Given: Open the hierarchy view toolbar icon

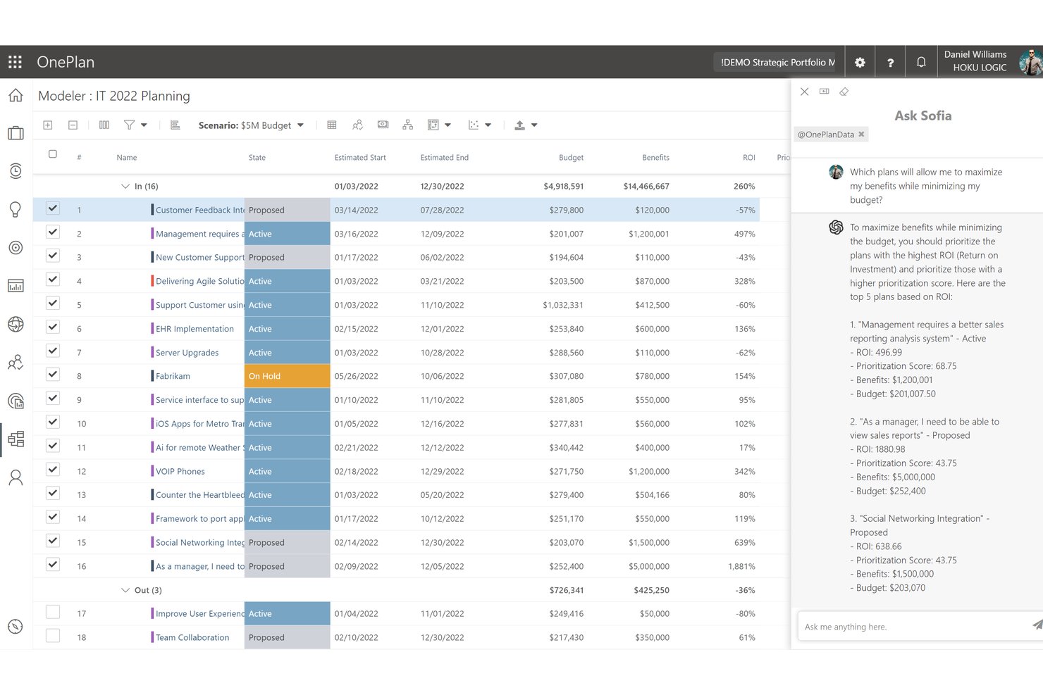Looking at the screenshot, I should point(407,125).
